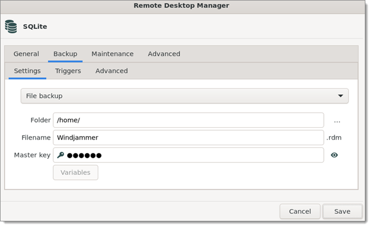
Task: Open the Advanced sub-tab under Backup
Action: [112, 71]
